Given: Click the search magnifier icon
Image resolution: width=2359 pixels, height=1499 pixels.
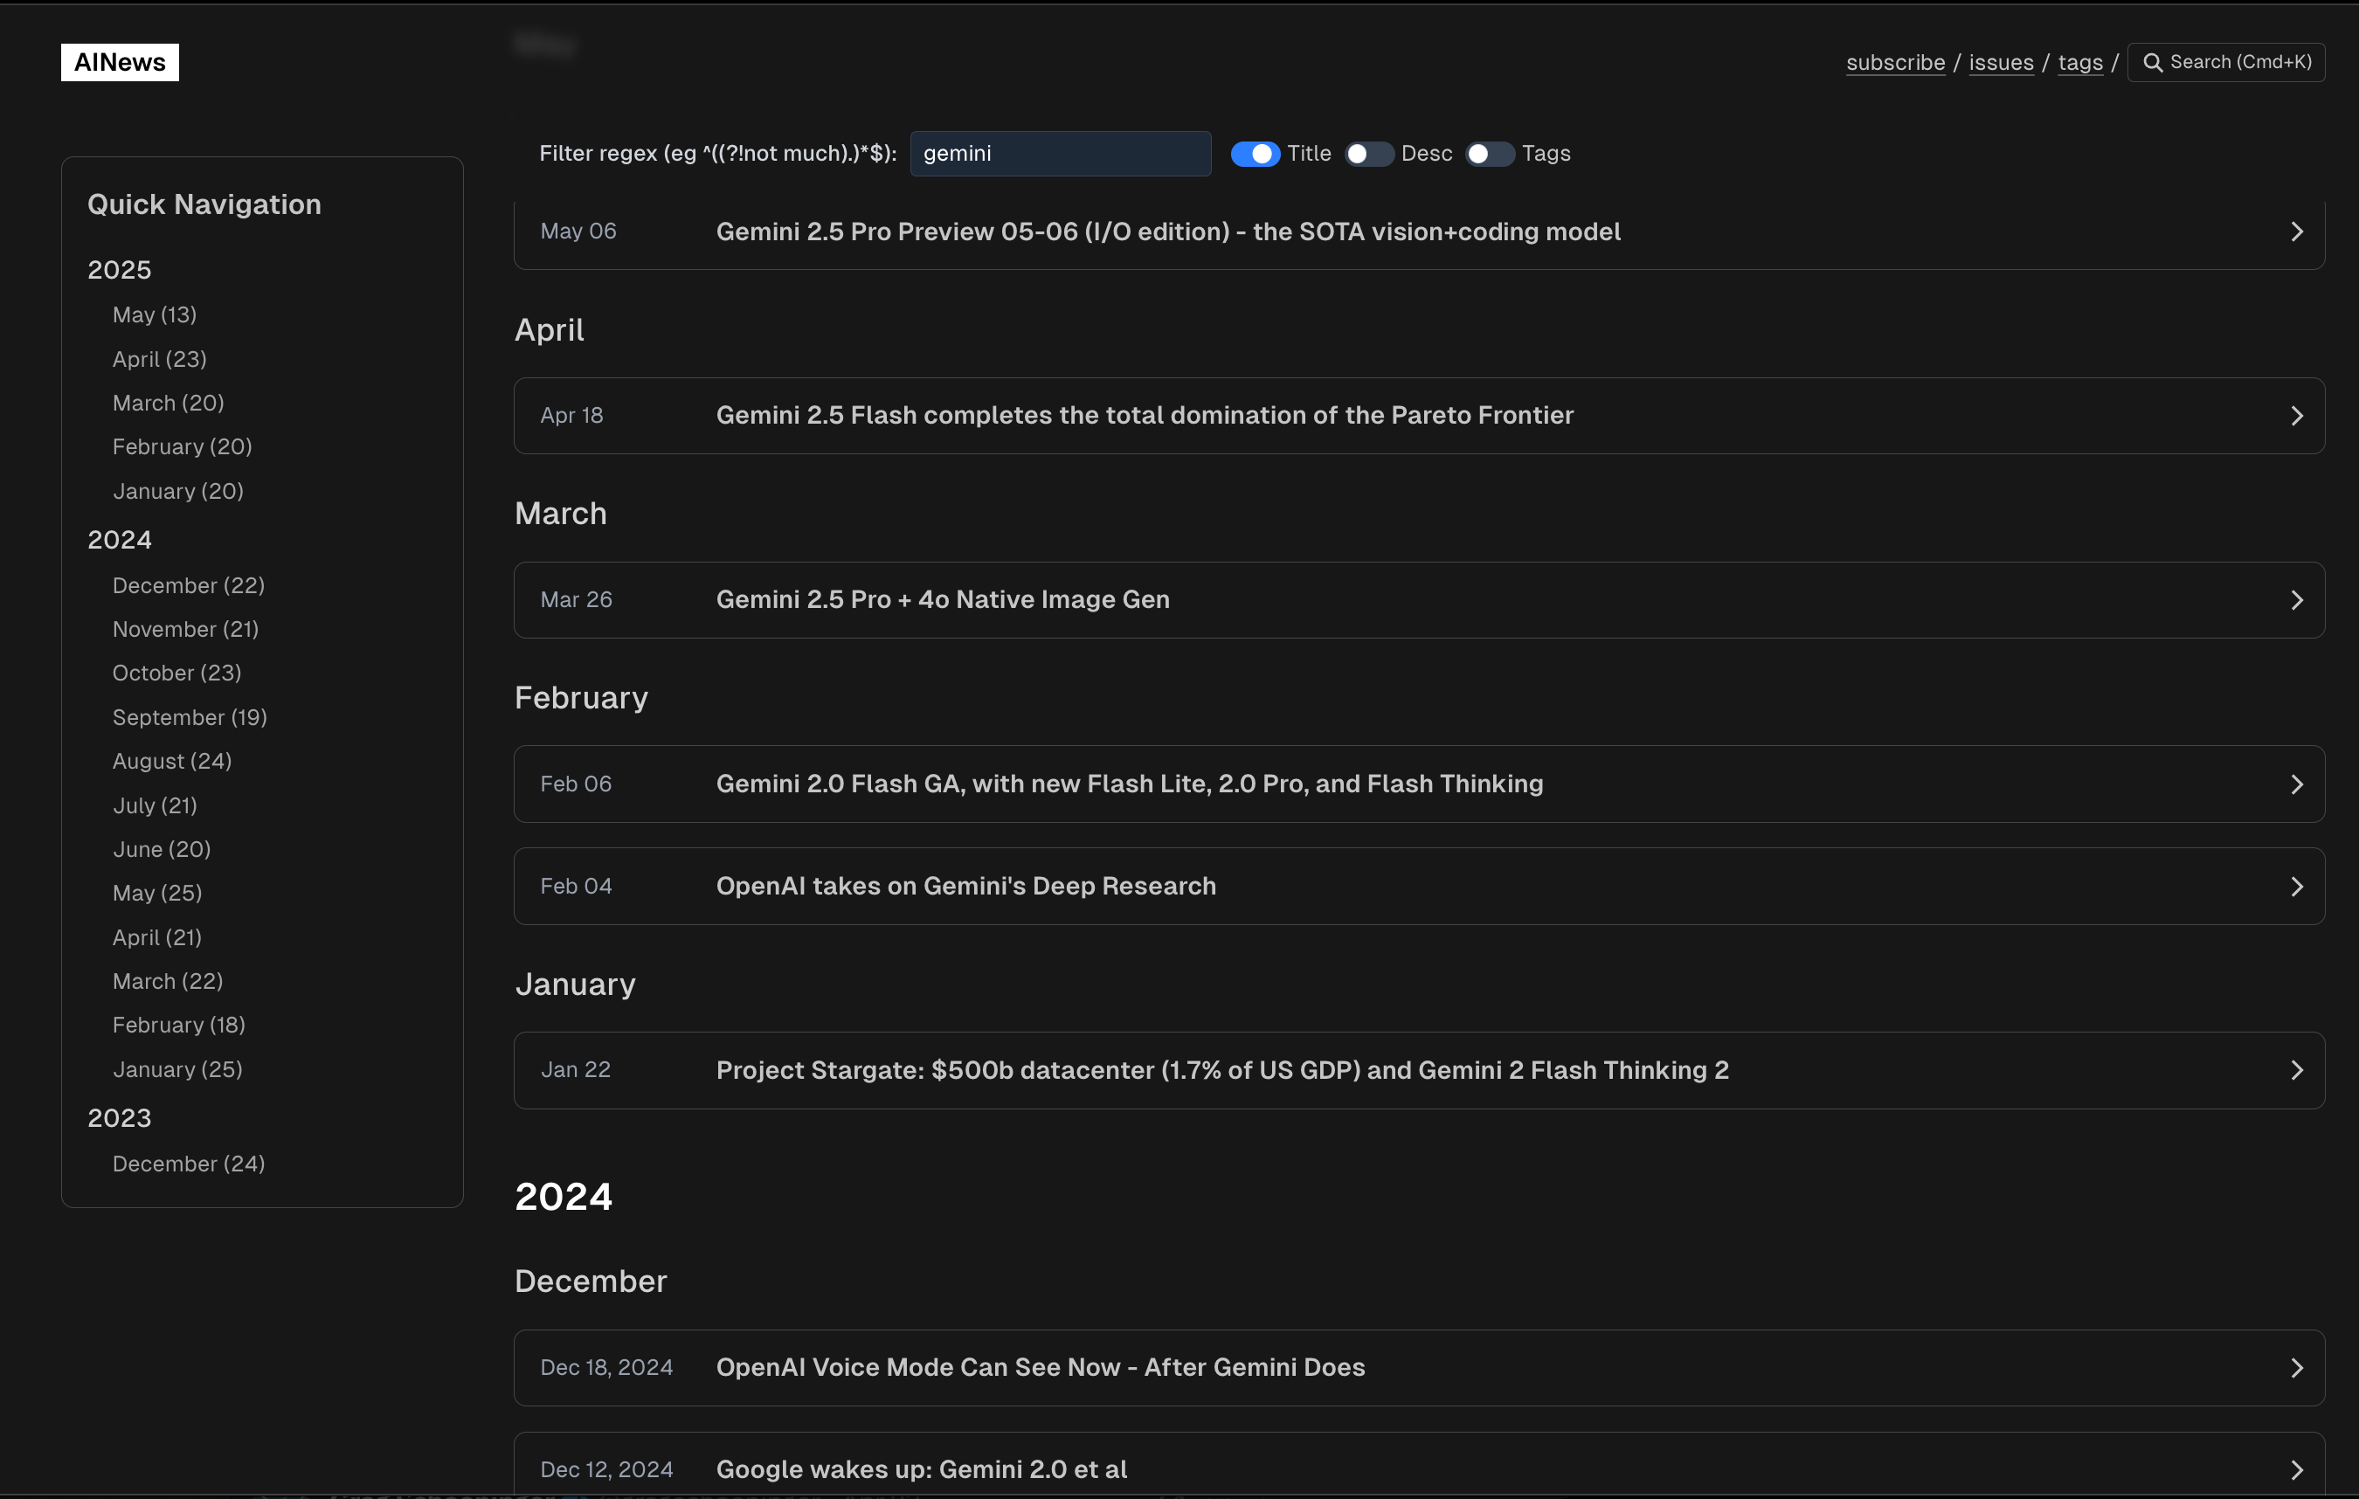Looking at the screenshot, I should point(2152,63).
